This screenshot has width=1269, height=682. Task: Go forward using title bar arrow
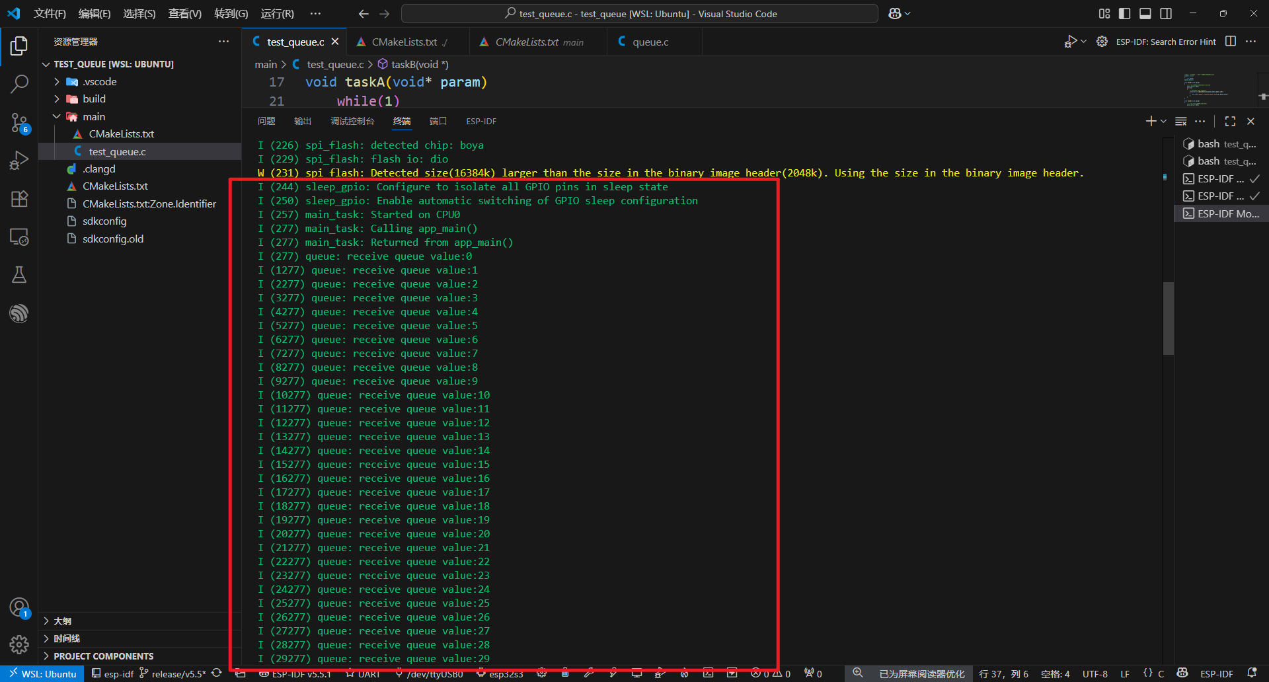[385, 13]
